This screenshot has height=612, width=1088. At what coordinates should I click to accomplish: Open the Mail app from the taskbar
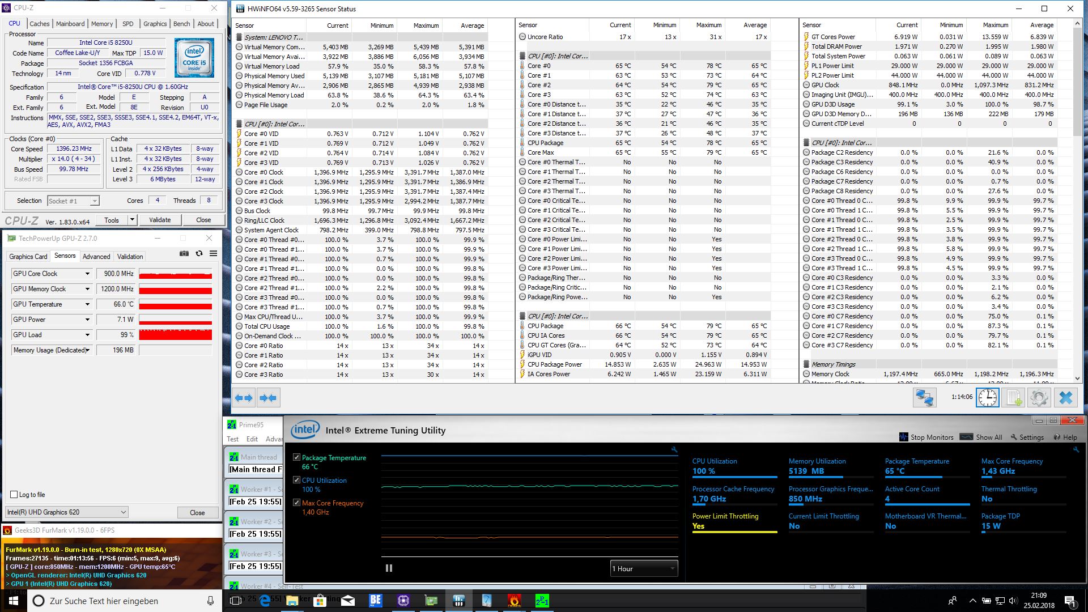point(347,601)
